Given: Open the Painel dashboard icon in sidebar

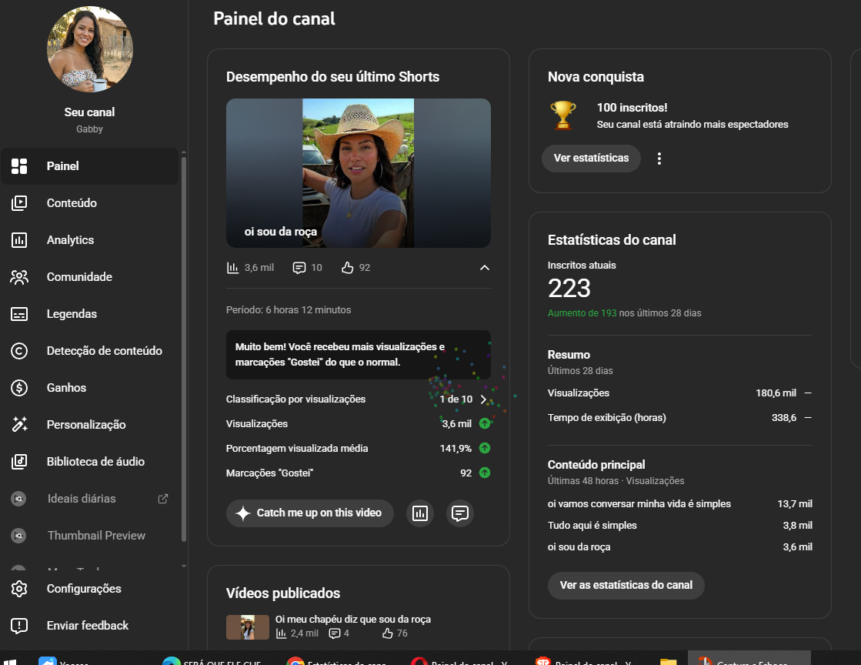Looking at the screenshot, I should (19, 166).
